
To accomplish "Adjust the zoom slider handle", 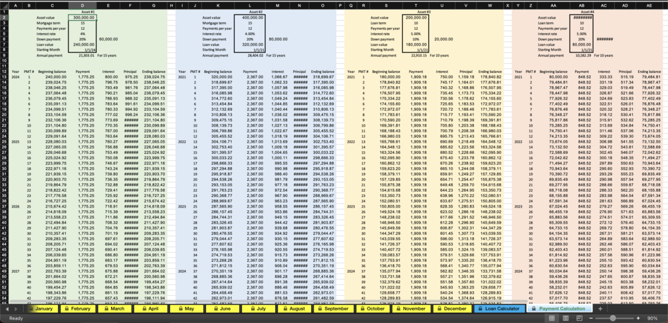I will 613,318.
